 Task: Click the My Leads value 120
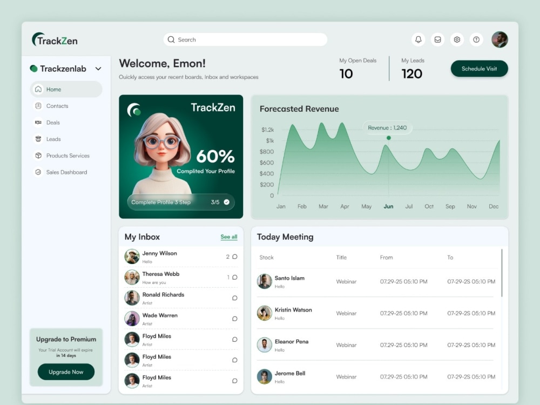tap(412, 73)
